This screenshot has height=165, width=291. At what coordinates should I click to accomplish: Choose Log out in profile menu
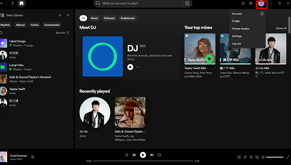point(236,44)
